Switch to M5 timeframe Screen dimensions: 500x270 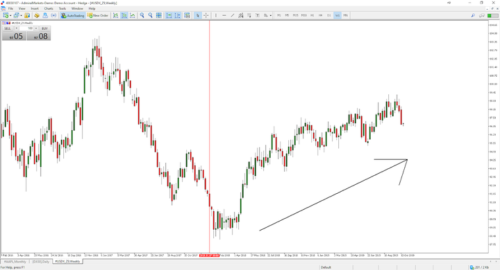coord(287,15)
